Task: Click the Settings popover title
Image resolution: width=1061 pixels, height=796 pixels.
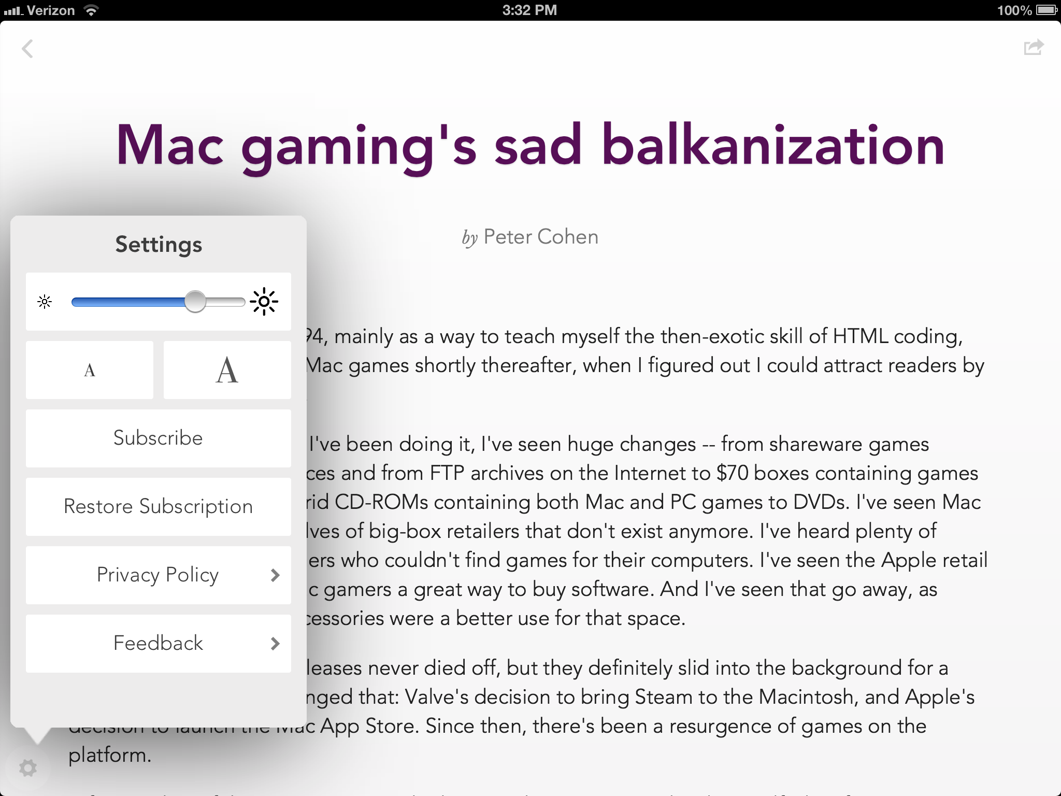Action: tap(159, 245)
